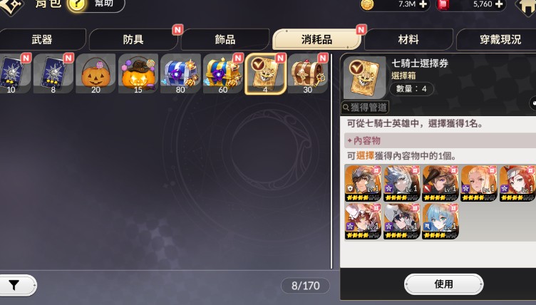Add gold with the plus next to 7.3M
536x305 pixels.
pyautogui.click(x=423, y=4)
